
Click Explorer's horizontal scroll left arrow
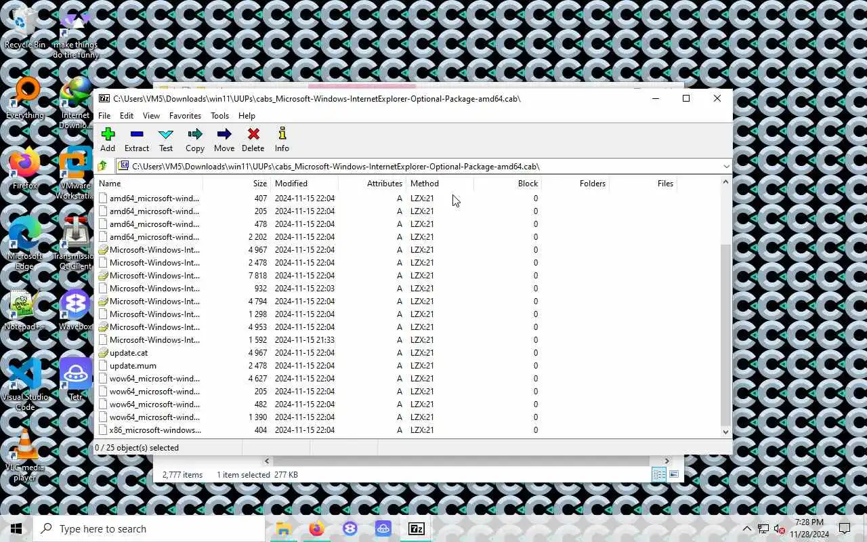tap(267, 461)
